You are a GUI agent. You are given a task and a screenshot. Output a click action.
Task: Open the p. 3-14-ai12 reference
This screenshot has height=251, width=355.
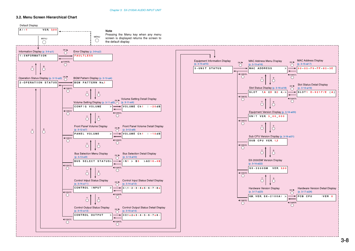129,184
